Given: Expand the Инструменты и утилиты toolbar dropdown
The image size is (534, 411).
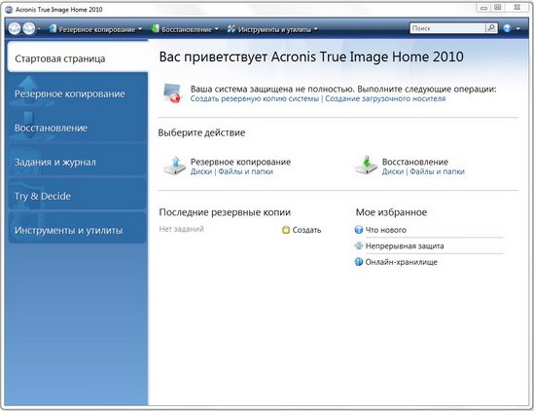Looking at the screenshot, I should pos(316,29).
